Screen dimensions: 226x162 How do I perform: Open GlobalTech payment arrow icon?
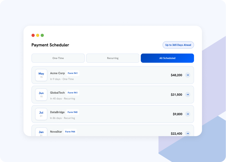click(187, 95)
